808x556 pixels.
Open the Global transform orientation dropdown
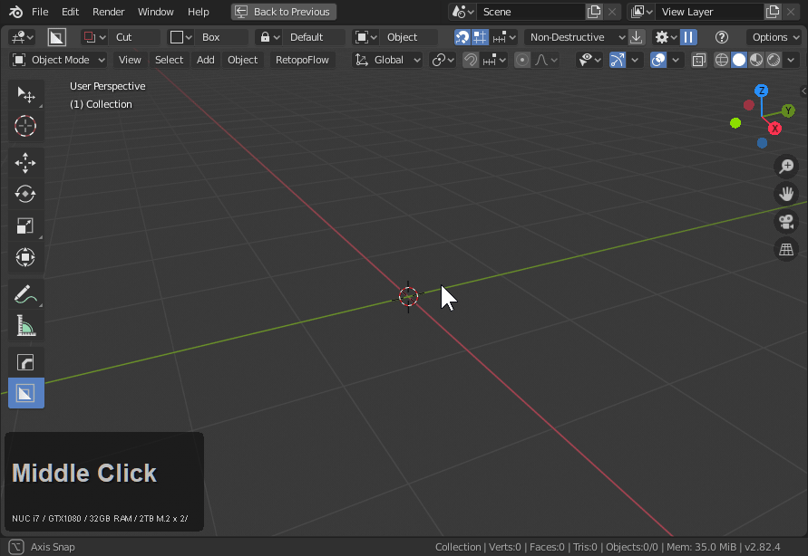[x=387, y=60]
